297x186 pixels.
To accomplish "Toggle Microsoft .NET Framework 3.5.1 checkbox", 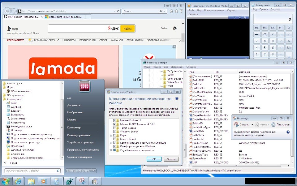I will 114,124.
